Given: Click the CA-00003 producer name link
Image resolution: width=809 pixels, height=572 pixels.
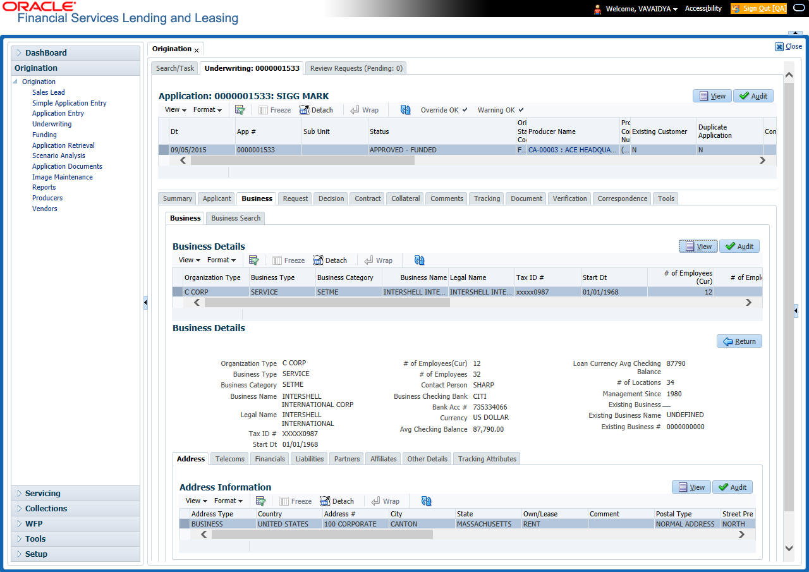Looking at the screenshot, I should (573, 150).
